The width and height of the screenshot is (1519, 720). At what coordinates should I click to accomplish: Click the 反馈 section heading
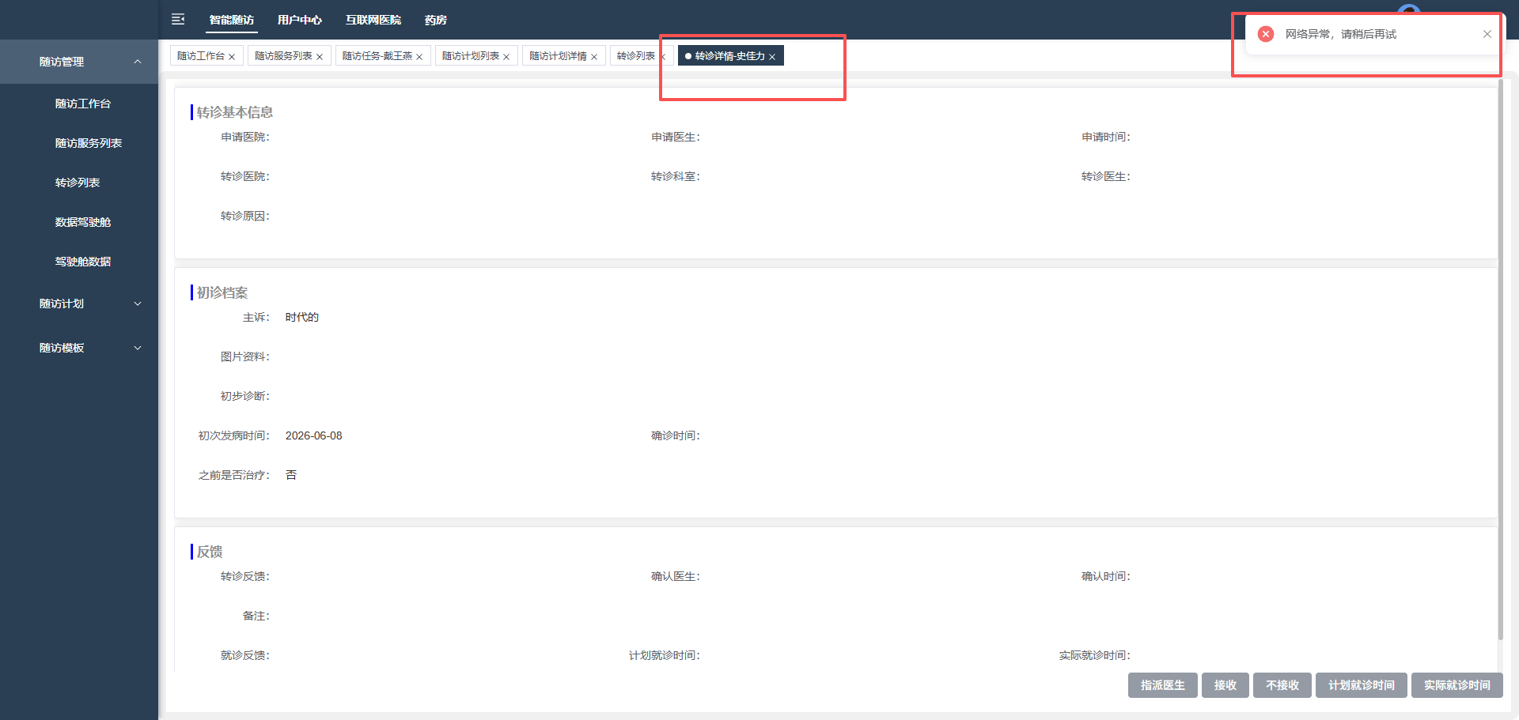pyautogui.click(x=210, y=552)
